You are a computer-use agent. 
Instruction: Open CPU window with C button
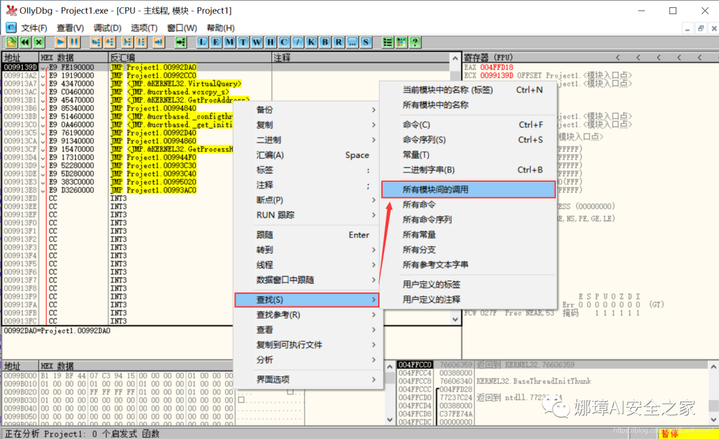[x=284, y=42]
